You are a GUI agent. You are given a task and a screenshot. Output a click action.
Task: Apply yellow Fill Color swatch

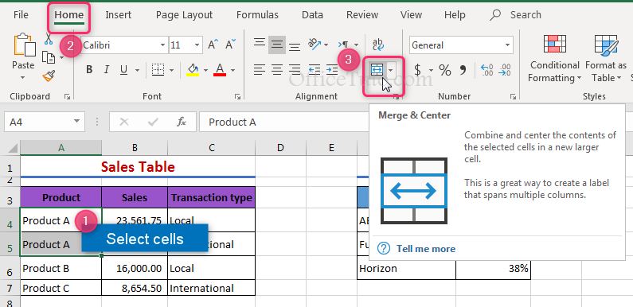[x=193, y=70]
